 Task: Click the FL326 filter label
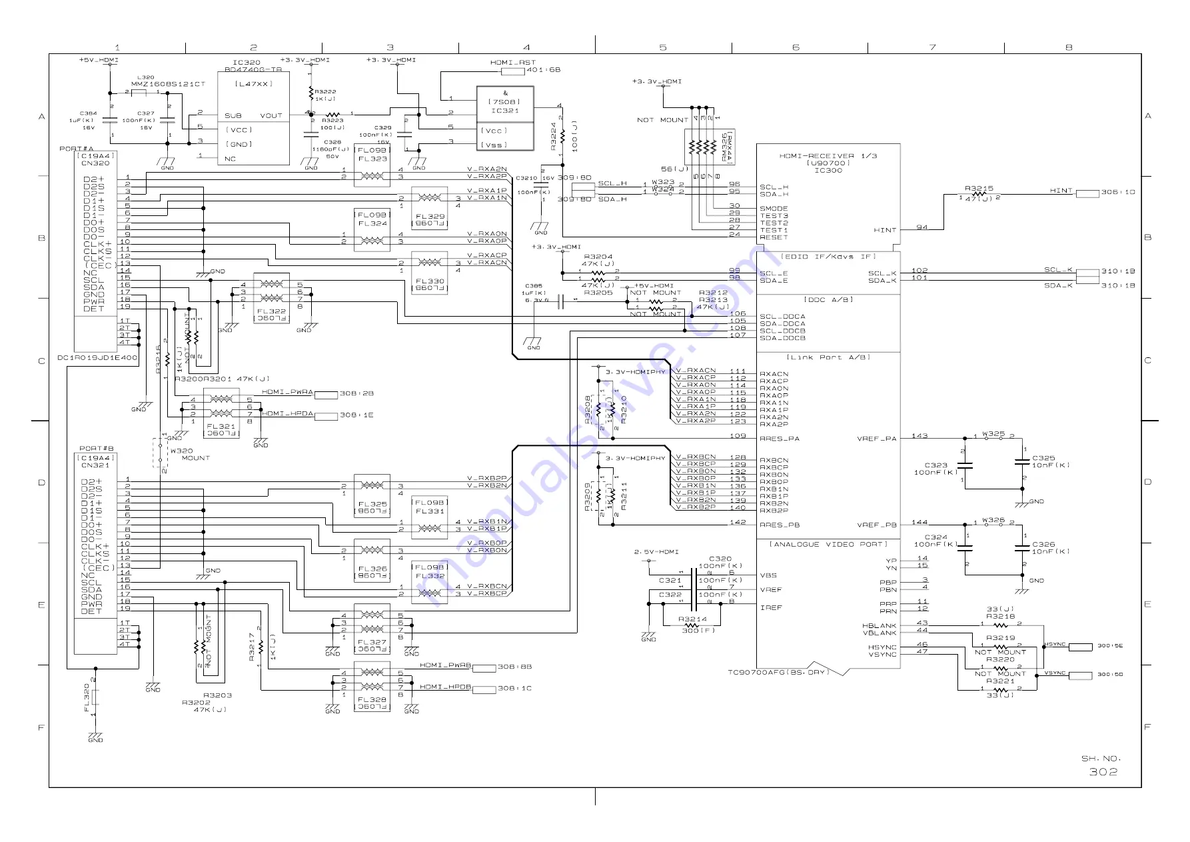(372, 569)
